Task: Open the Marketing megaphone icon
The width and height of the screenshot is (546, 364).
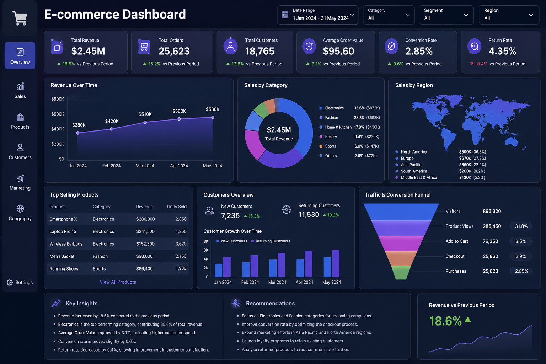Action: (20, 178)
